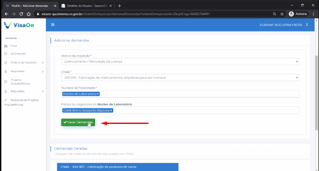Click the Pareceres de Projetos pencil icon

coord(6,100)
